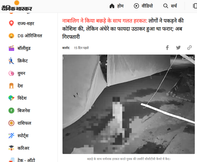The height and width of the screenshot is (162, 197).
Task: Go to बॉलीवुड section
Action: (x=24, y=48)
